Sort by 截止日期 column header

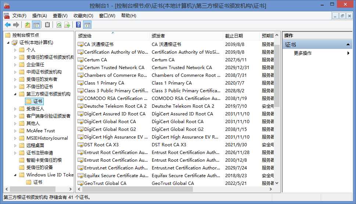click(x=241, y=36)
